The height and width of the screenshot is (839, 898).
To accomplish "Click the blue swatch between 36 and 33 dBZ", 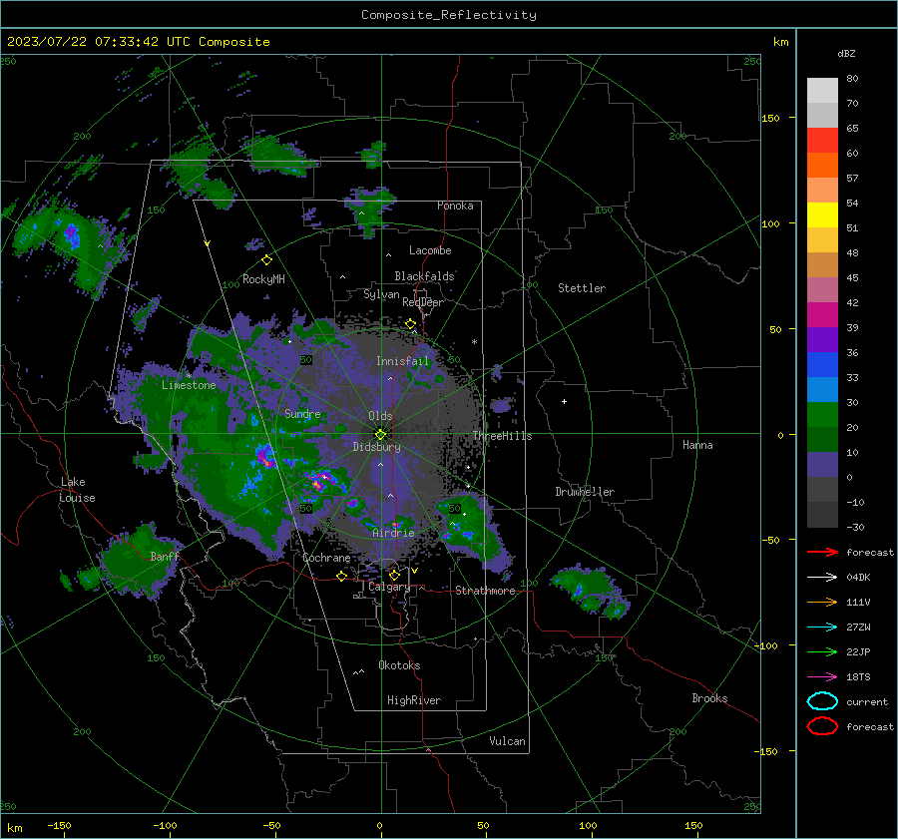I will point(822,364).
